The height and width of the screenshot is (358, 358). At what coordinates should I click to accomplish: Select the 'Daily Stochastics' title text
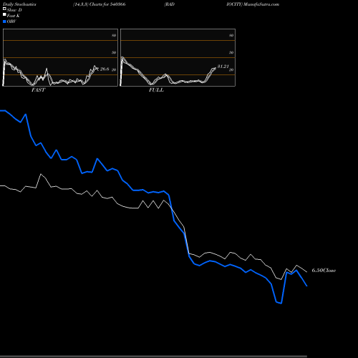[x=19, y=4]
